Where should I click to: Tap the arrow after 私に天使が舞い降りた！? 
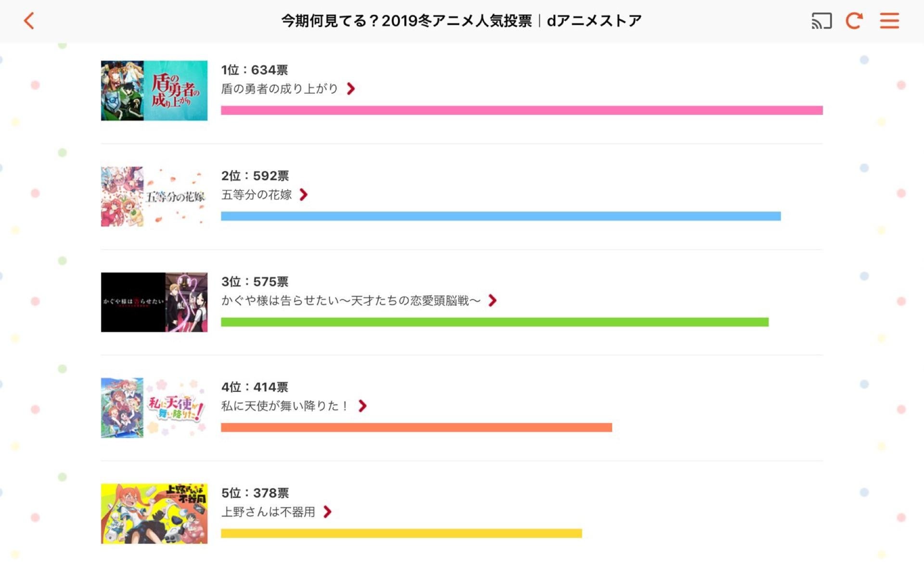tap(362, 406)
